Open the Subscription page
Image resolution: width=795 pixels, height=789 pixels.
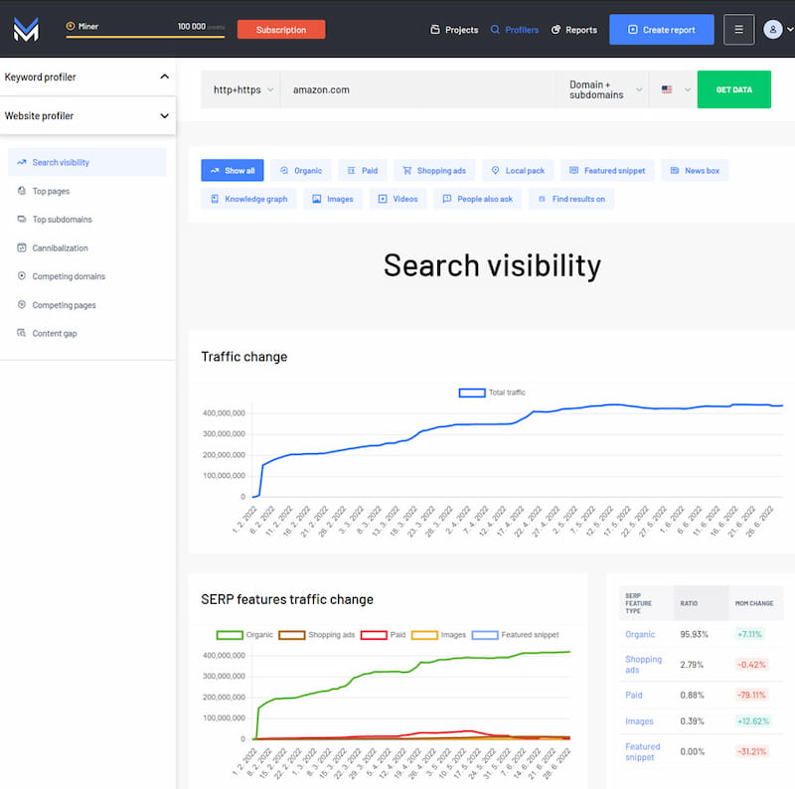(281, 30)
